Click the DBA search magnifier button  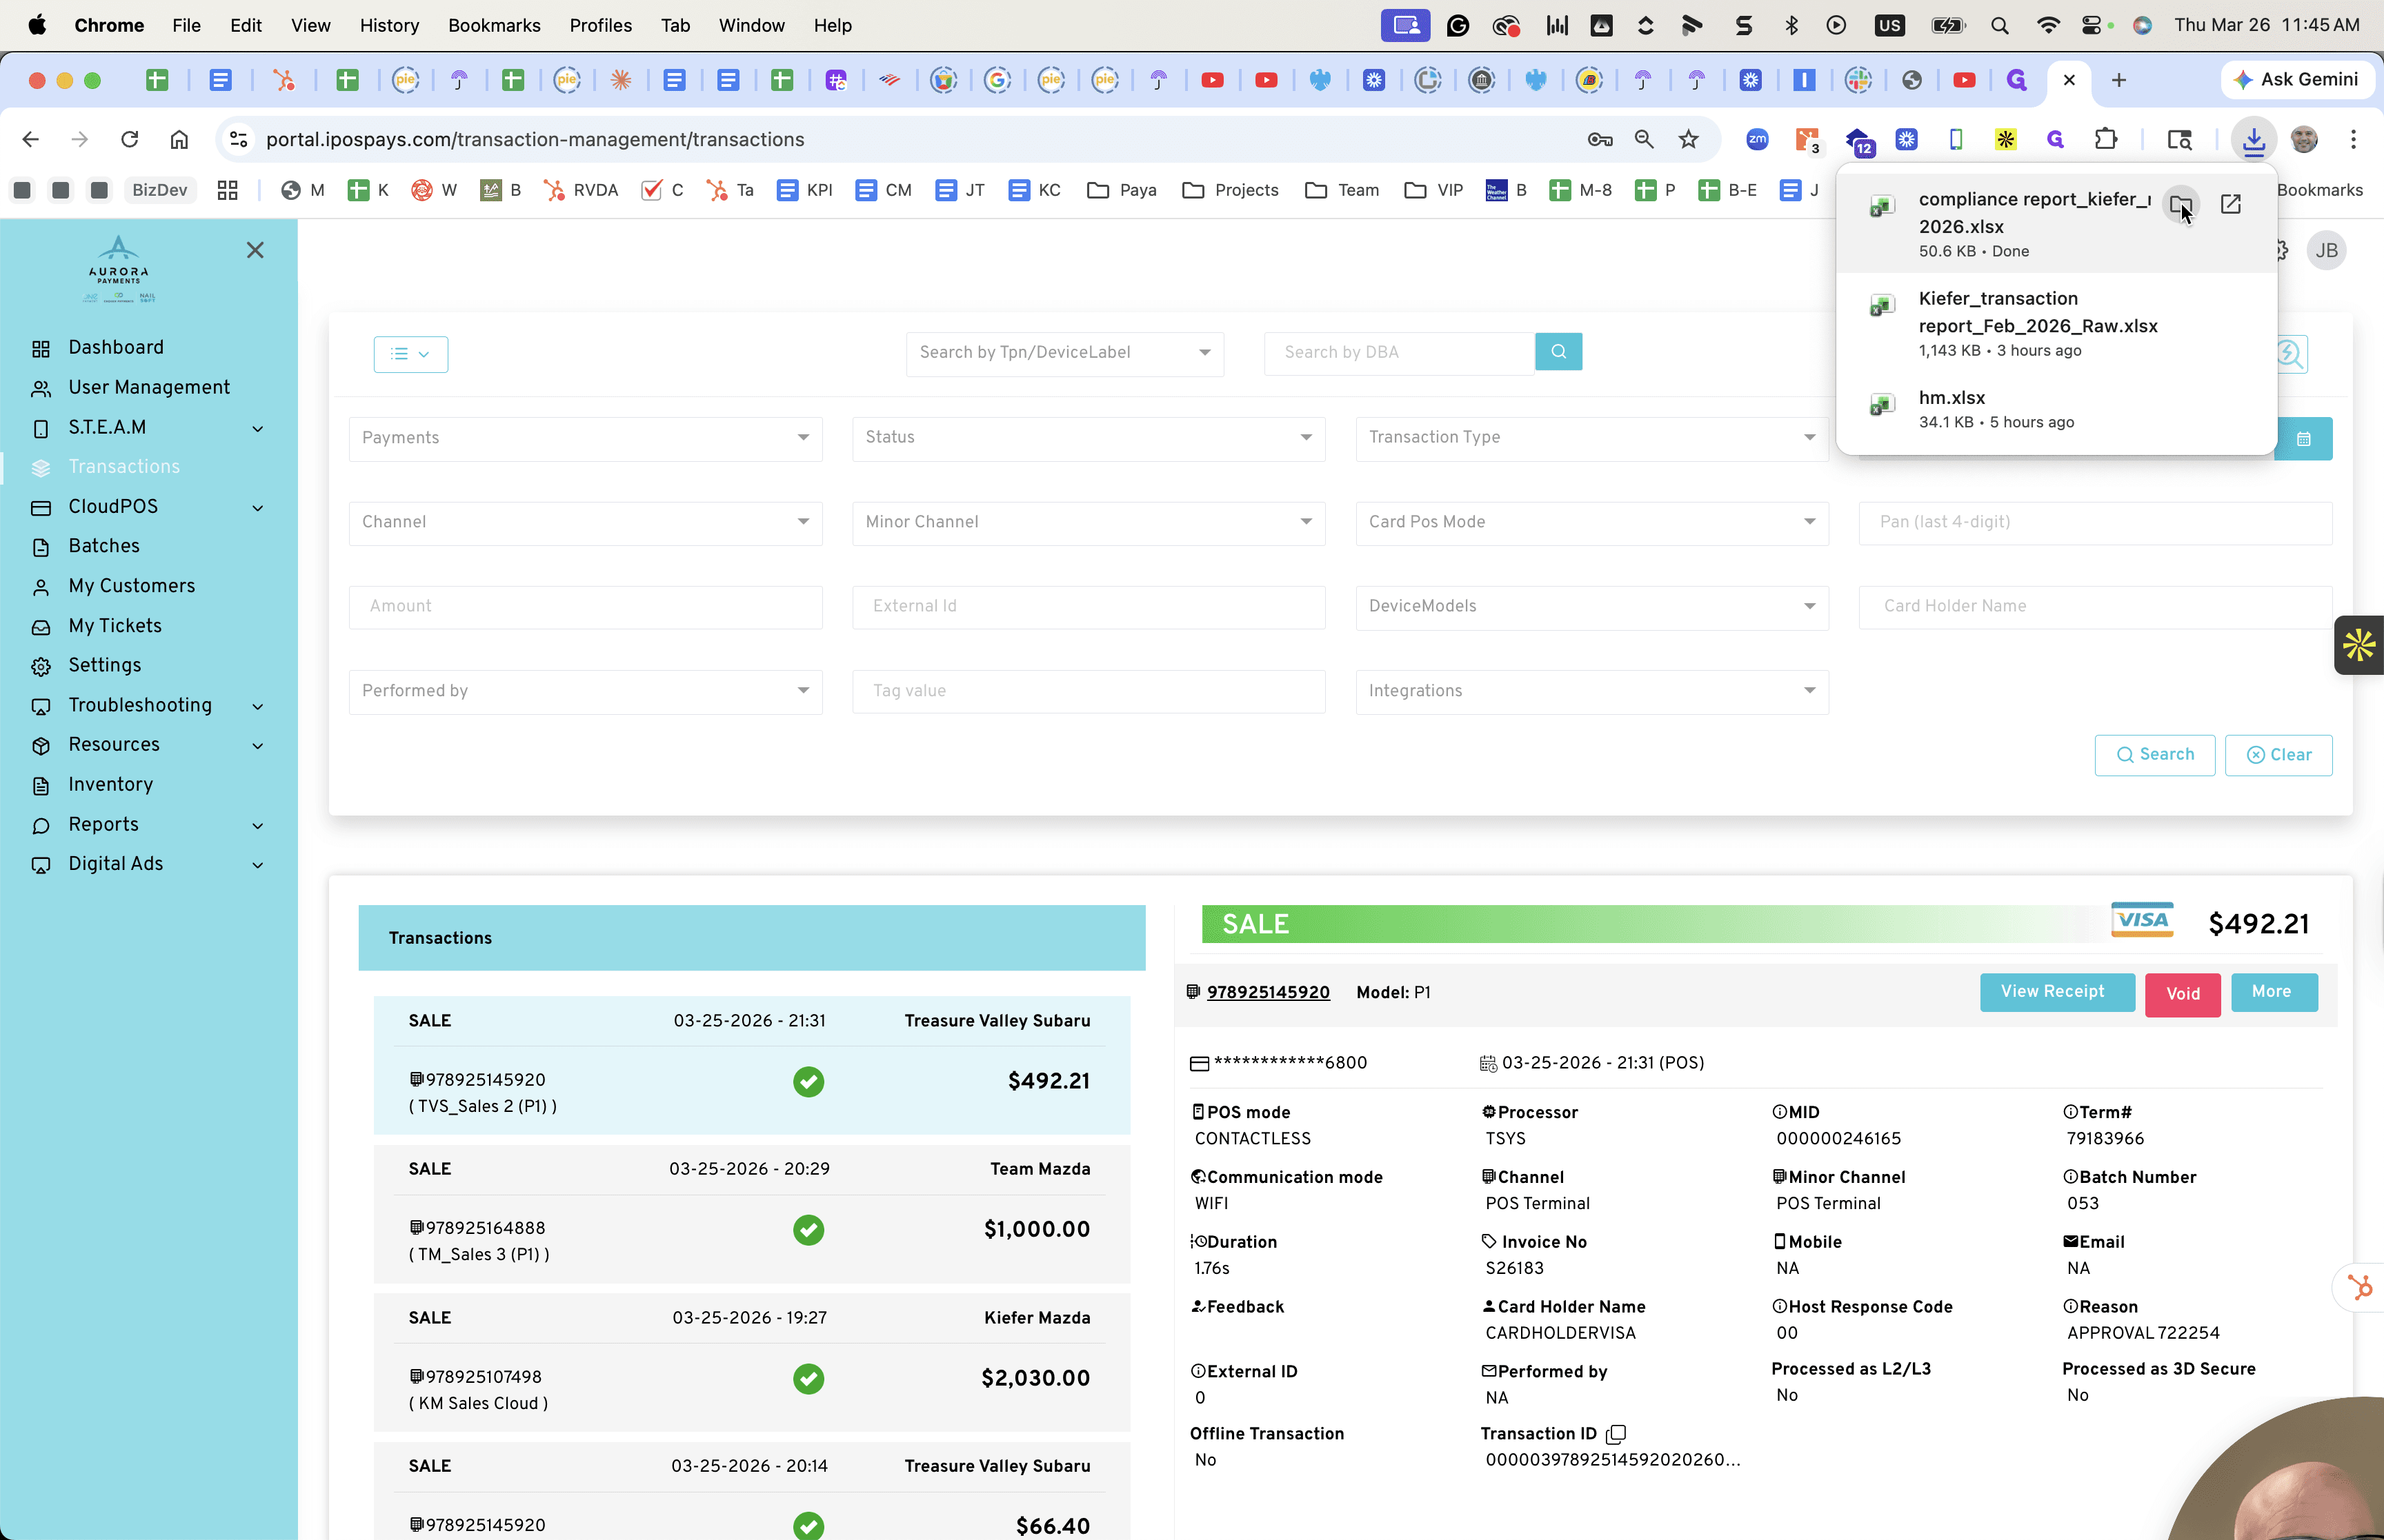point(1559,352)
